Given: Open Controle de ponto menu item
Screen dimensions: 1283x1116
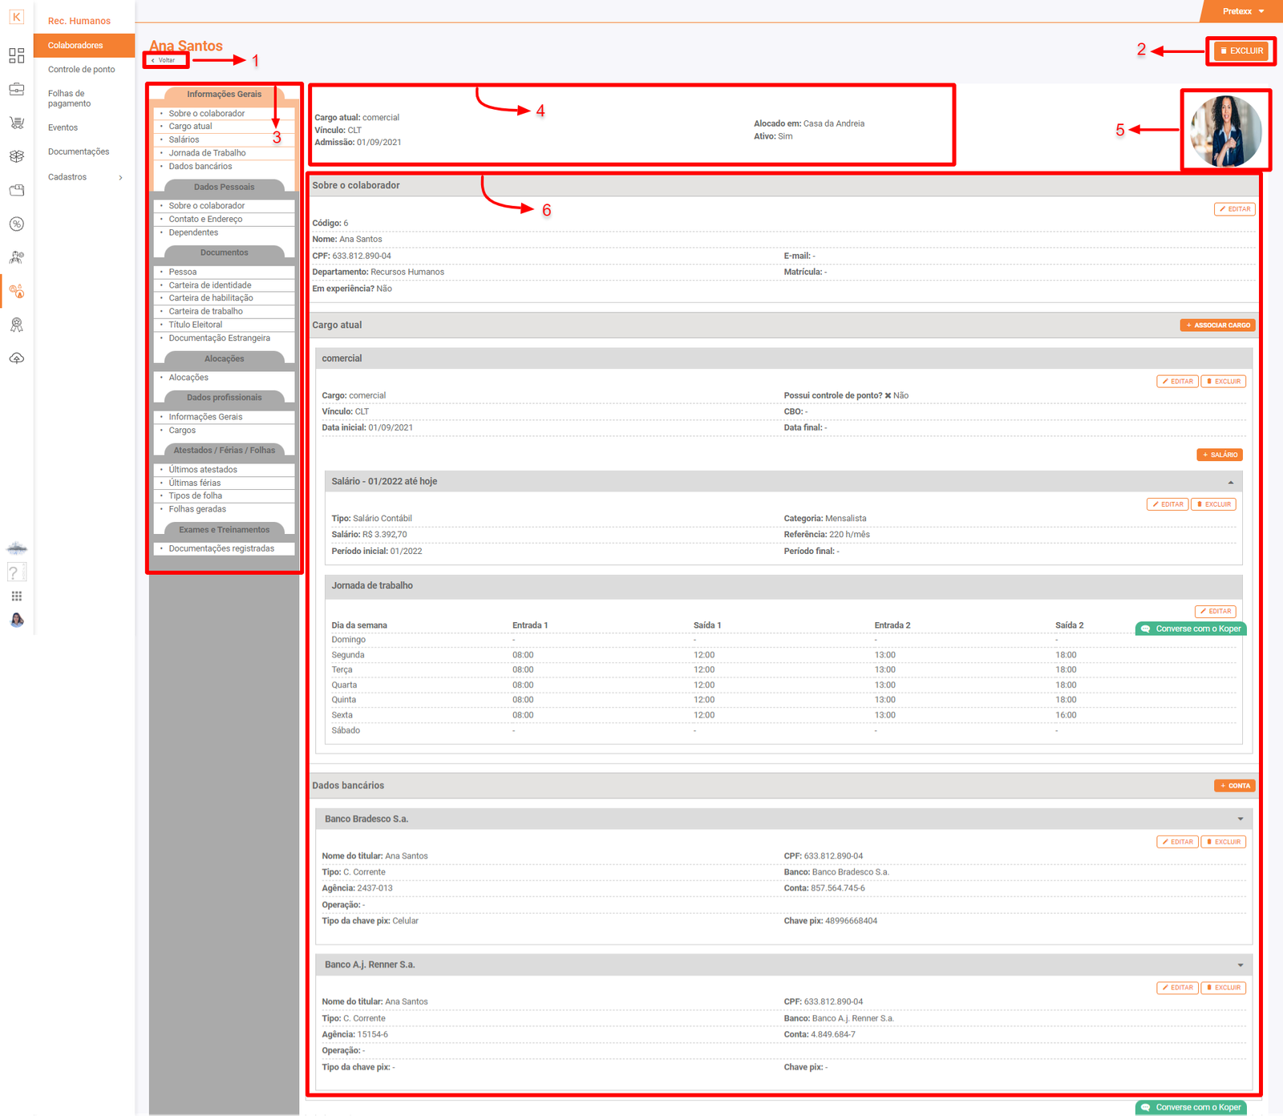Looking at the screenshot, I should tap(81, 70).
